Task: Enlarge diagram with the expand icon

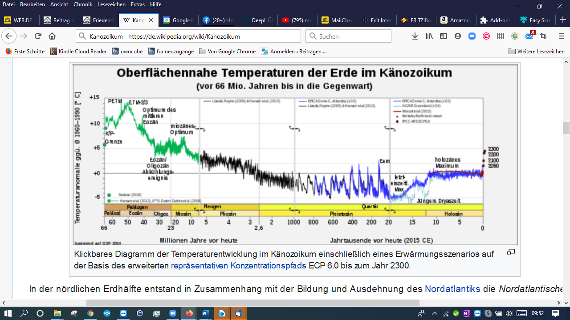Action: [511, 252]
